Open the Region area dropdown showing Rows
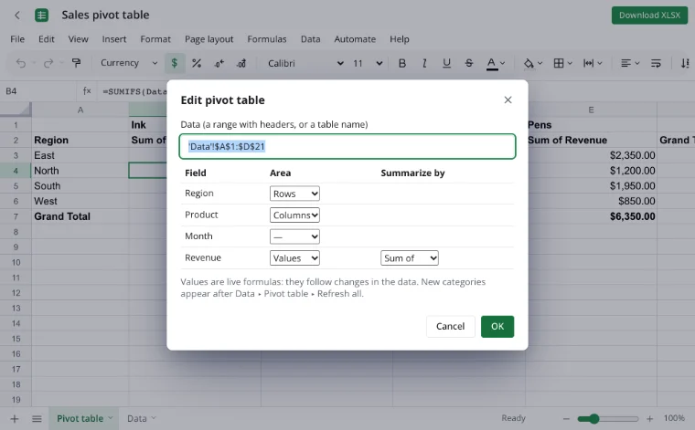This screenshot has height=430, width=695. click(294, 194)
